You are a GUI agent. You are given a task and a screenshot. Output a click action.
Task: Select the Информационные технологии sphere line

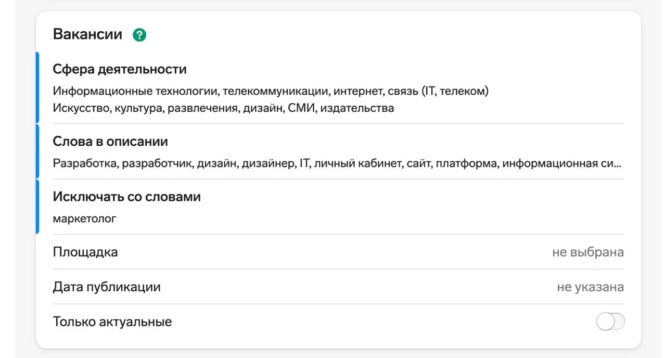pyautogui.click(x=271, y=91)
